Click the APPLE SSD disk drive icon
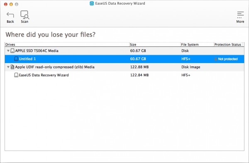Image resolution: width=249 pixels, height=163 pixels. point(12,51)
